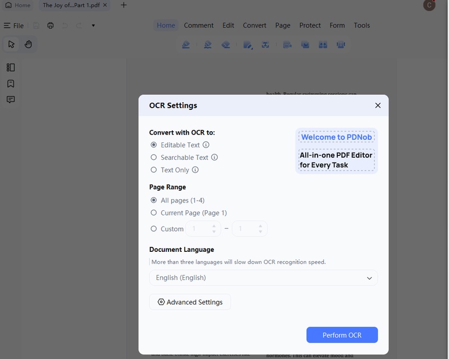Select the Add Text tool
Viewport: 449px width, 359px height.
tap(266, 44)
